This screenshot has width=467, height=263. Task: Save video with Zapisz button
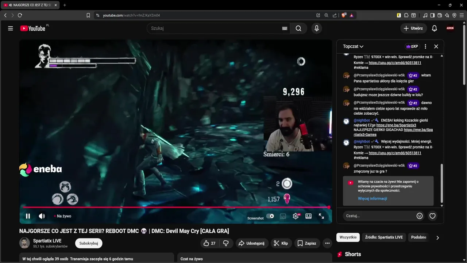click(306, 243)
